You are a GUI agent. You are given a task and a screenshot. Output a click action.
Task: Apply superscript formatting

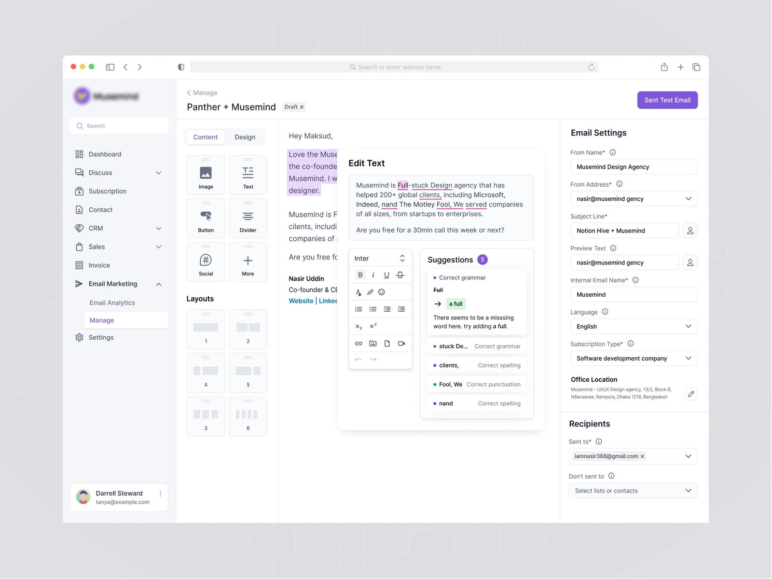pyautogui.click(x=373, y=326)
